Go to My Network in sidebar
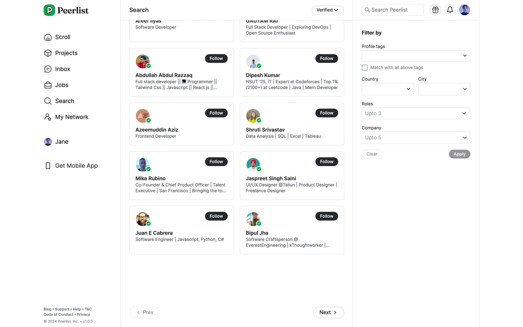 click(x=72, y=117)
